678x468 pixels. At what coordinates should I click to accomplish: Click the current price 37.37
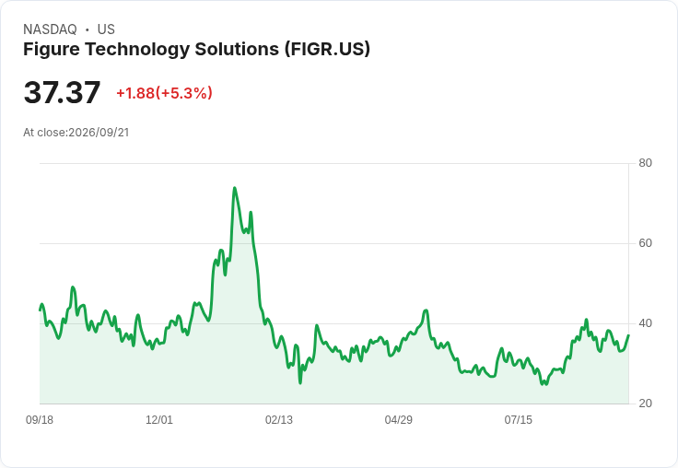point(62,92)
